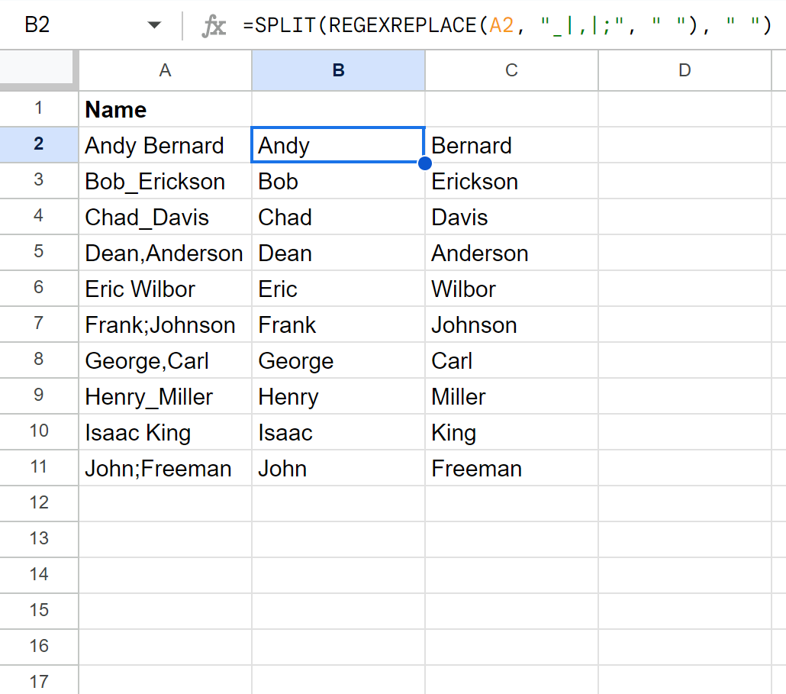Click cell 'Isaac King'
Viewport: 786px width, 694px height.
click(165, 432)
